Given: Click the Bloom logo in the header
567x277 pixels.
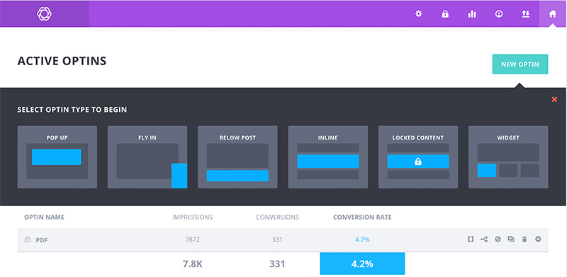Looking at the screenshot, I should tap(44, 14).
